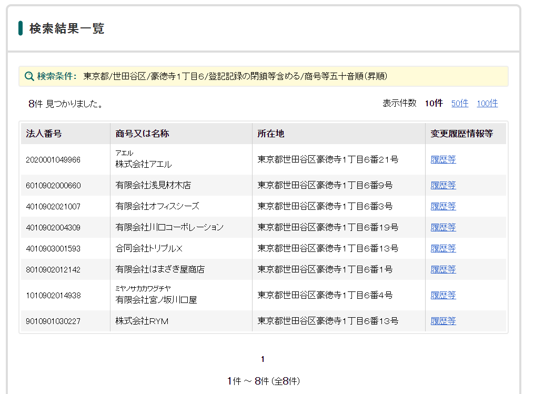This screenshot has height=394, width=534.
Task: Click the name 有限会社はまざき屋商店
Action: pyautogui.click(x=160, y=270)
